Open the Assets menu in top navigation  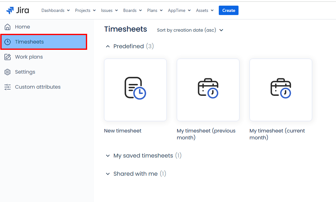(x=205, y=10)
